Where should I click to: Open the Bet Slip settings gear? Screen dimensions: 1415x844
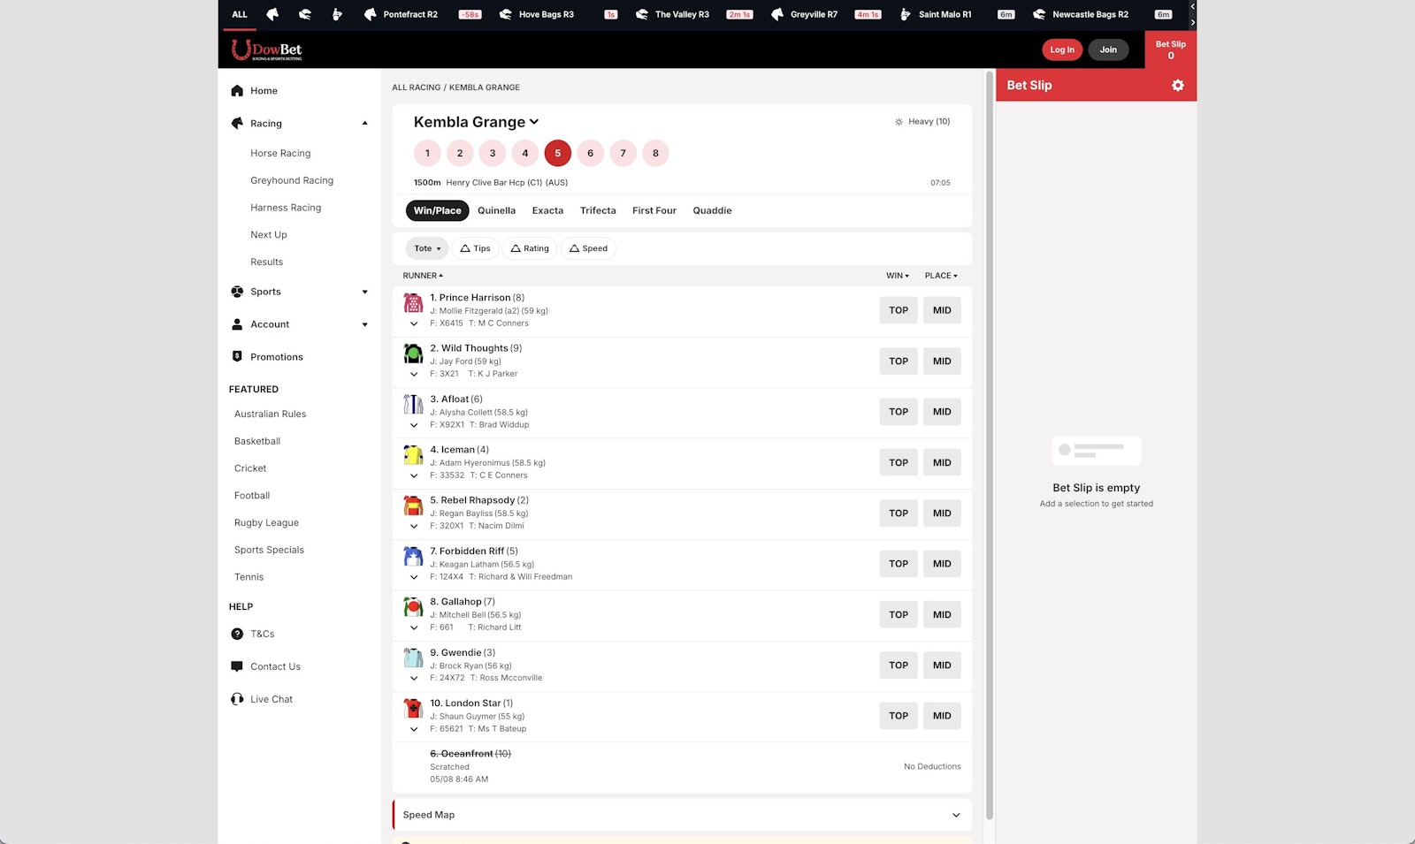[x=1177, y=85]
